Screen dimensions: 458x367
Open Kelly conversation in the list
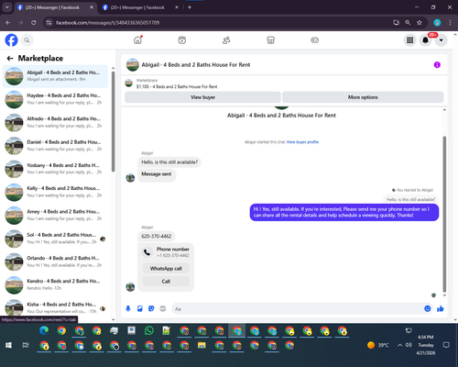[x=55, y=193]
